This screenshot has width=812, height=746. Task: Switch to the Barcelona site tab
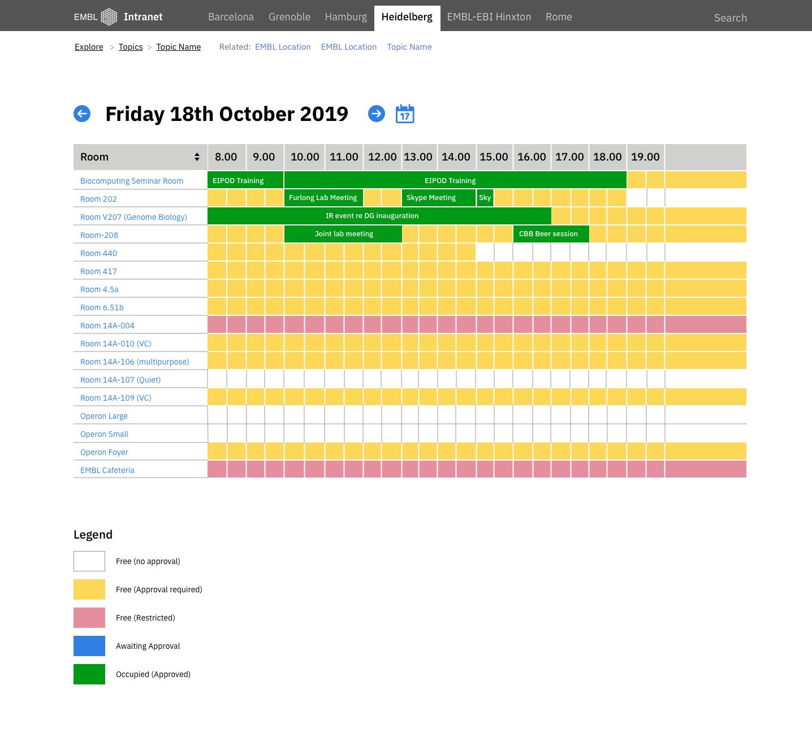tap(231, 17)
